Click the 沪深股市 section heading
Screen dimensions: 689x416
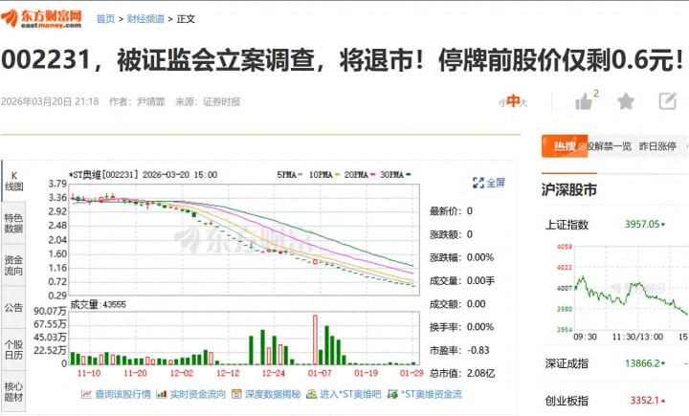coord(569,190)
